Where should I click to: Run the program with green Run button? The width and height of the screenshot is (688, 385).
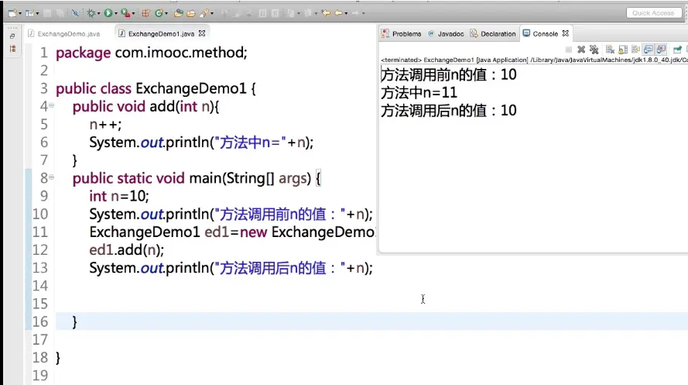tap(108, 13)
